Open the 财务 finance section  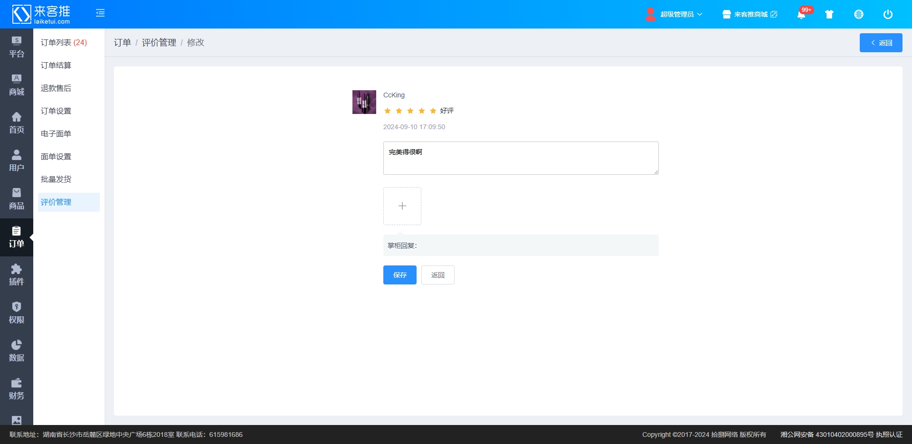point(17,389)
